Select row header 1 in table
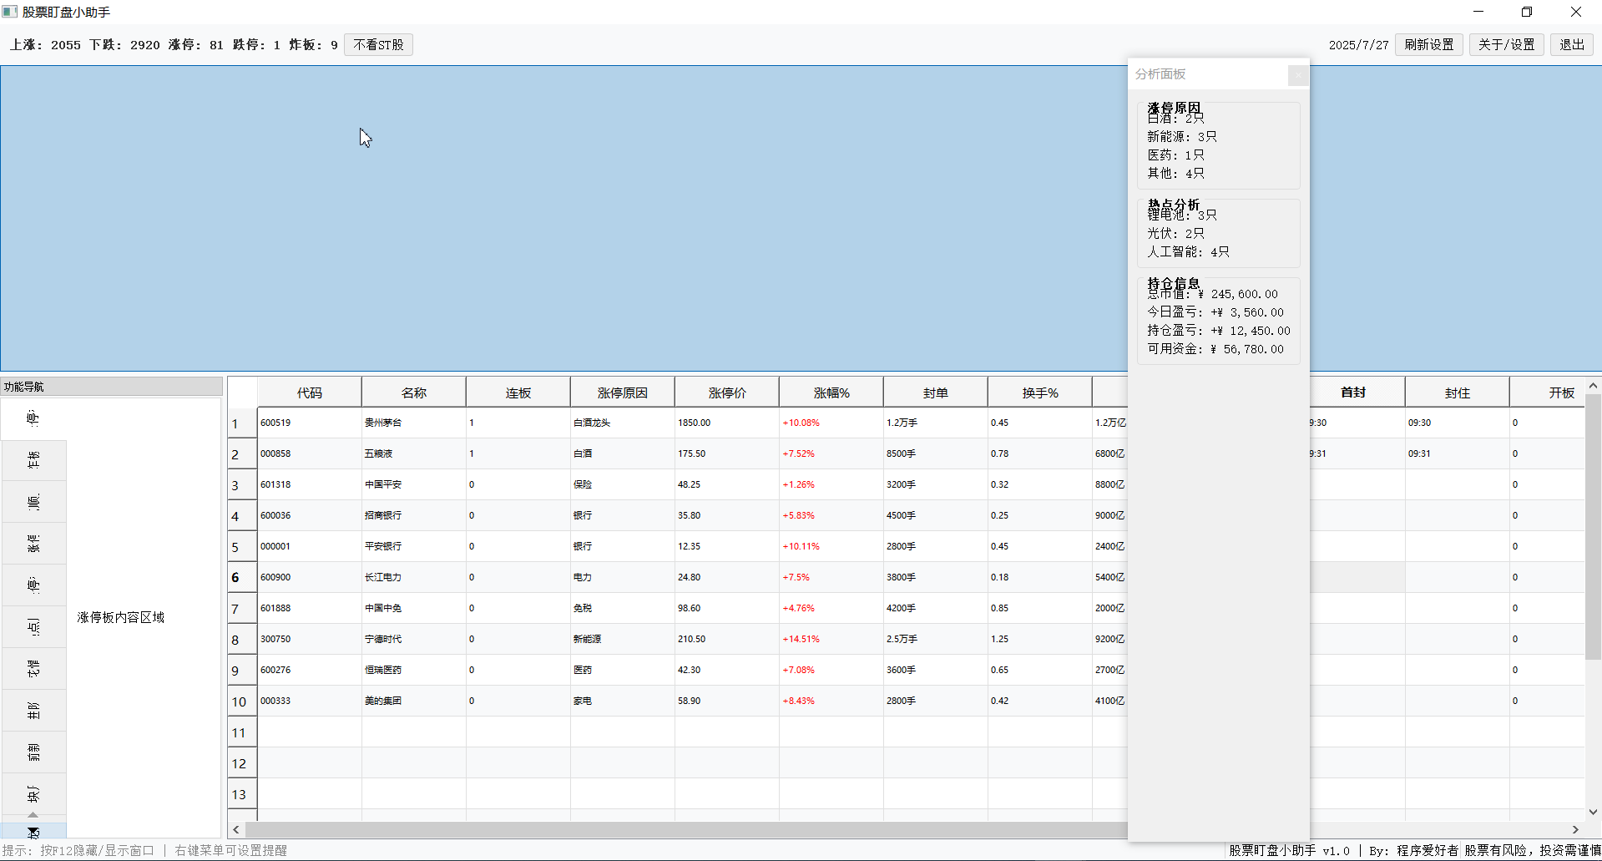Viewport: 1602px width, 861px height. [242, 423]
